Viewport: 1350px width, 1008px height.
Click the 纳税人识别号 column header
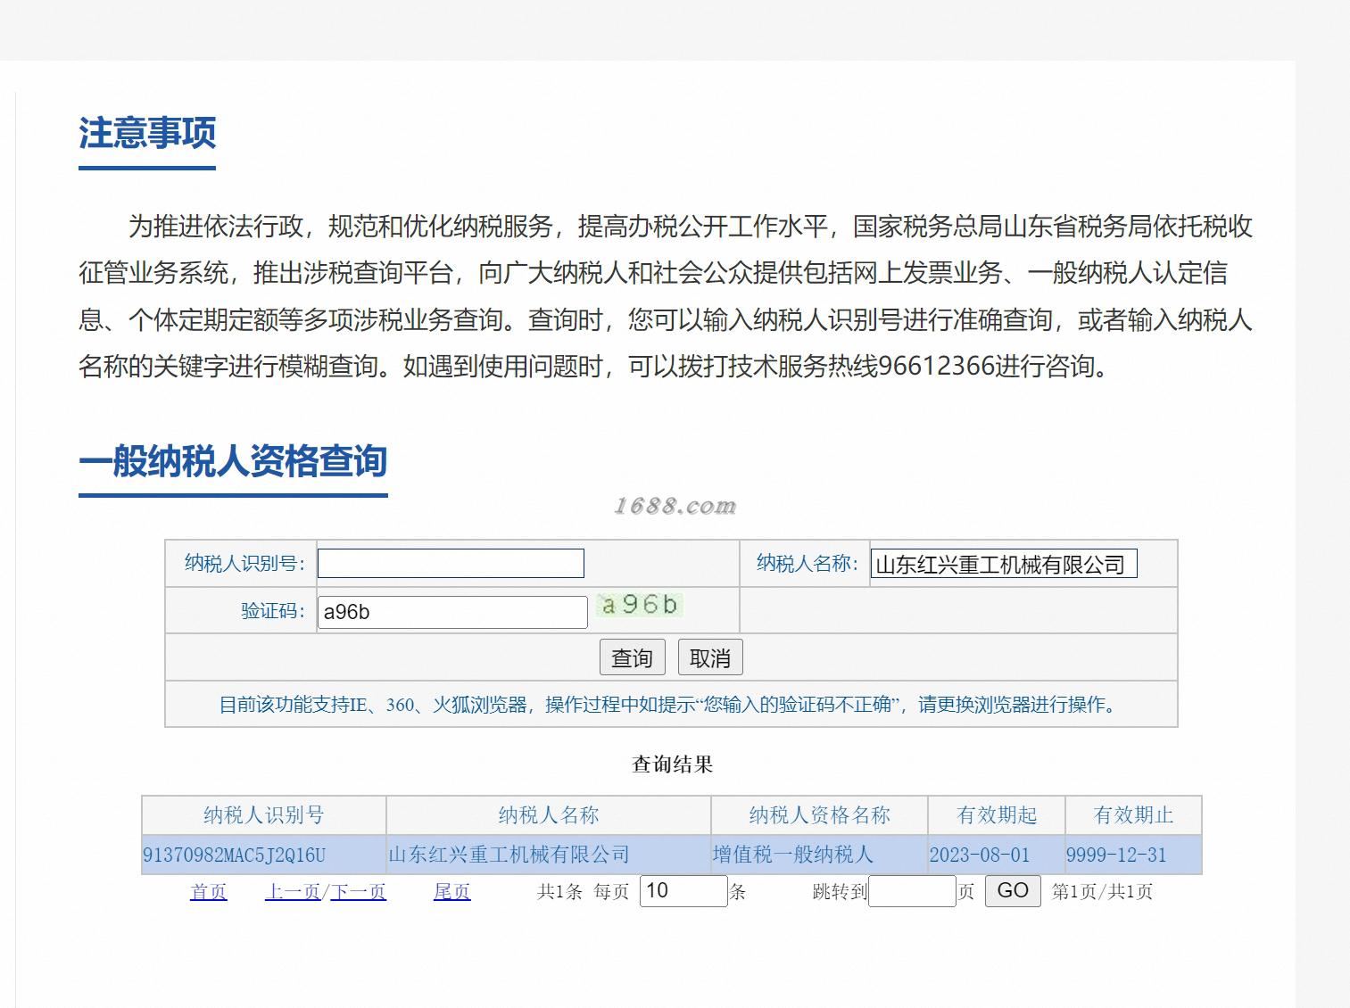264,814
